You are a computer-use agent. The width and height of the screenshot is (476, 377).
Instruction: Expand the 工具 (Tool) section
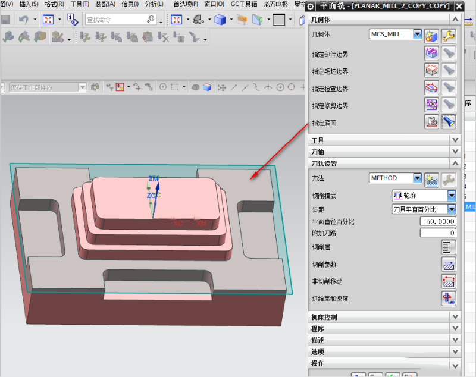click(455, 140)
